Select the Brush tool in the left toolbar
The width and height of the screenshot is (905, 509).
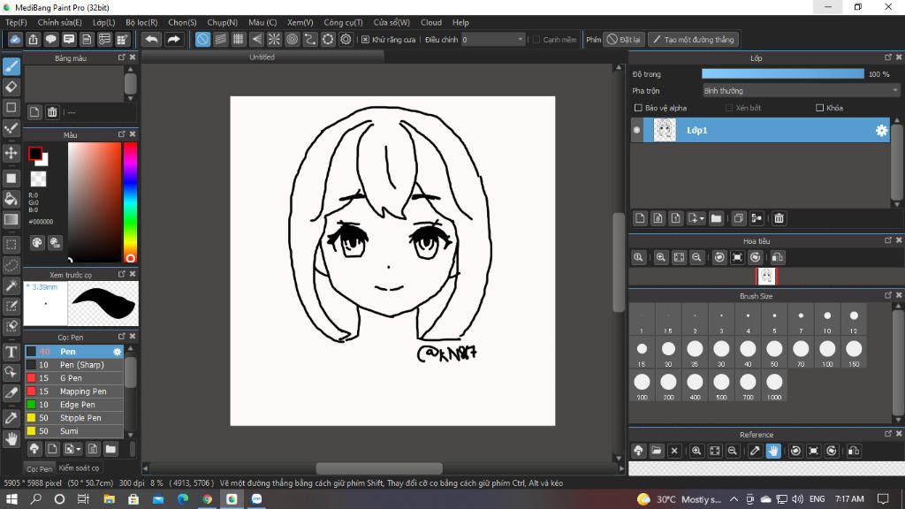coord(11,66)
